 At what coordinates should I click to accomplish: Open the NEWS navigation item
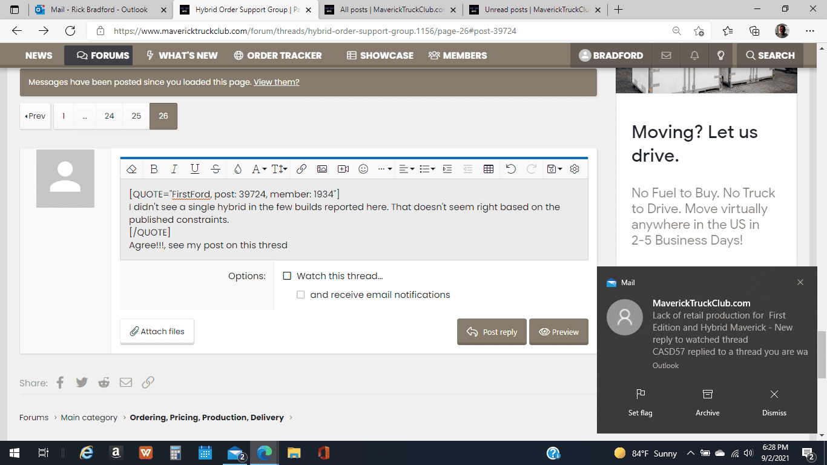click(39, 55)
